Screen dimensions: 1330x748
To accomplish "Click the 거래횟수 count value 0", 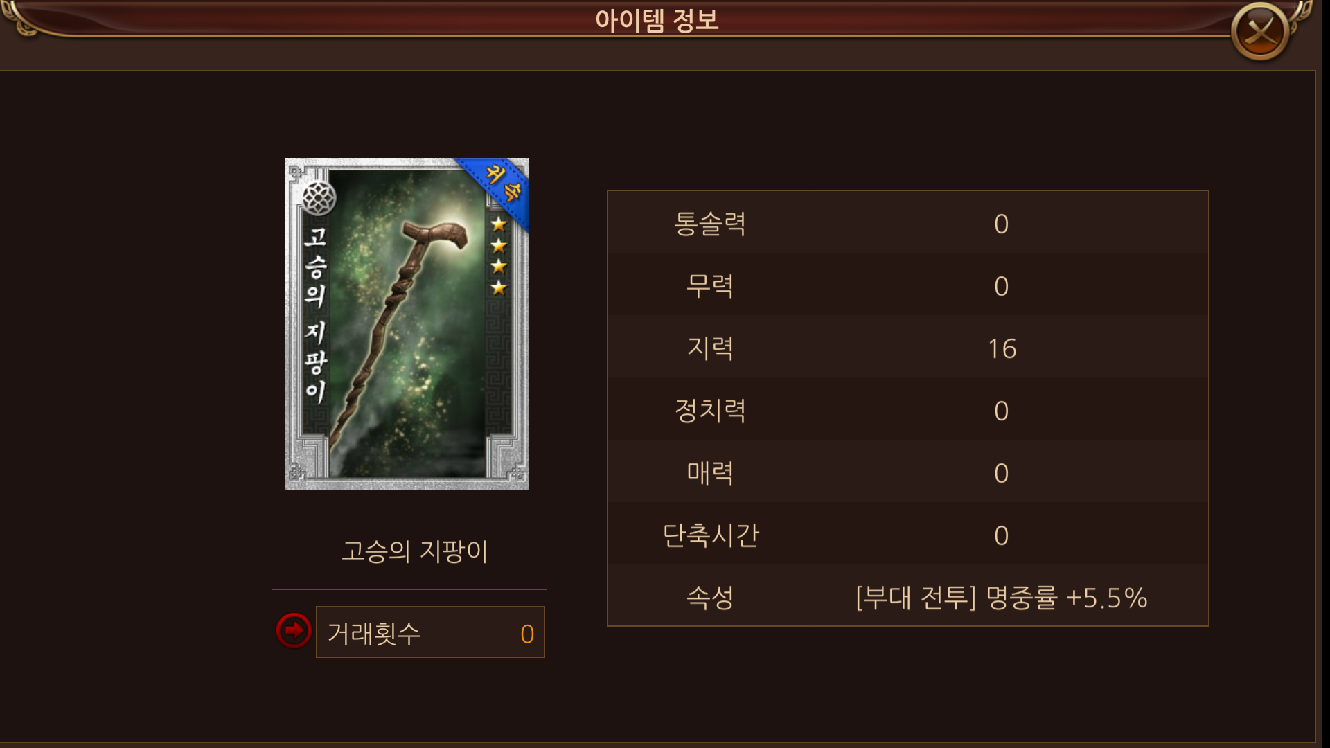I will click(x=527, y=634).
